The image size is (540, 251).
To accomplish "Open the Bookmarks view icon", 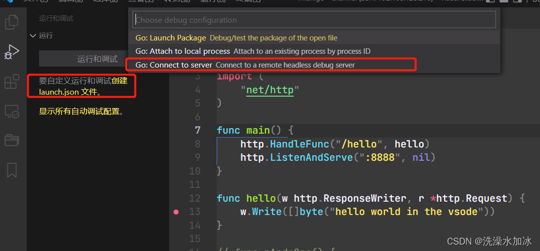I will 12,170.
